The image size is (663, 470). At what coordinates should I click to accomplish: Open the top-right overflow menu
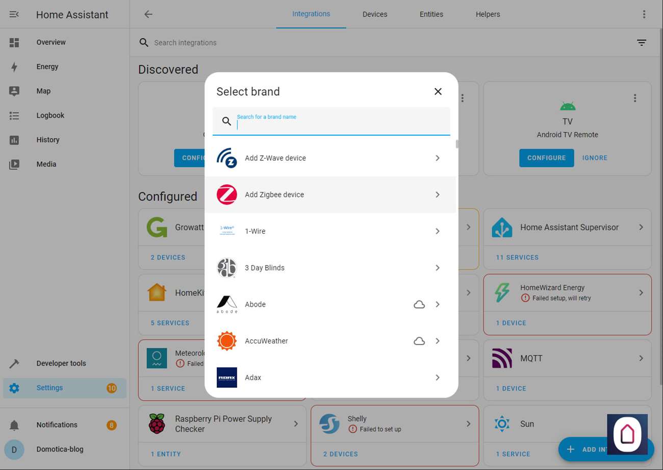point(644,14)
